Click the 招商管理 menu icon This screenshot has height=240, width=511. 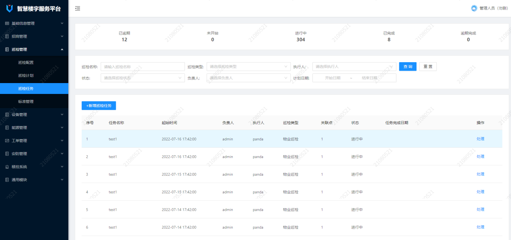point(7,37)
